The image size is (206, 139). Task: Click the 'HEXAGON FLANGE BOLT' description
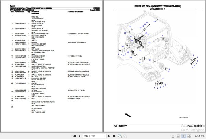click(41, 34)
